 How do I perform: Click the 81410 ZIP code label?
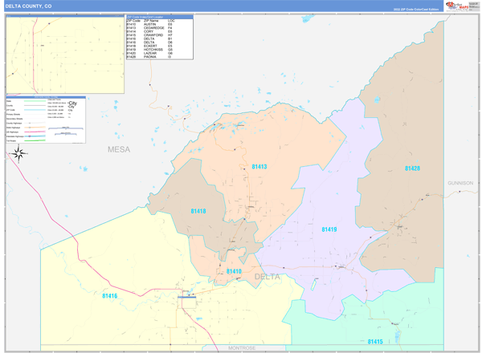(234, 271)
